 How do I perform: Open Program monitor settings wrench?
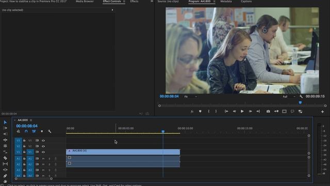[x=301, y=97]
